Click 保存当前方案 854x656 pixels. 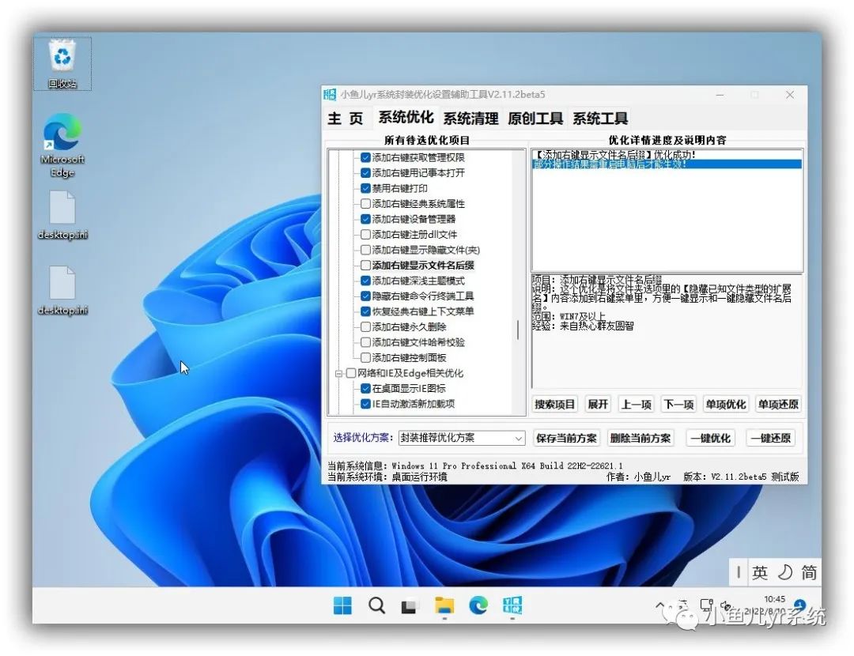(566, 438)
